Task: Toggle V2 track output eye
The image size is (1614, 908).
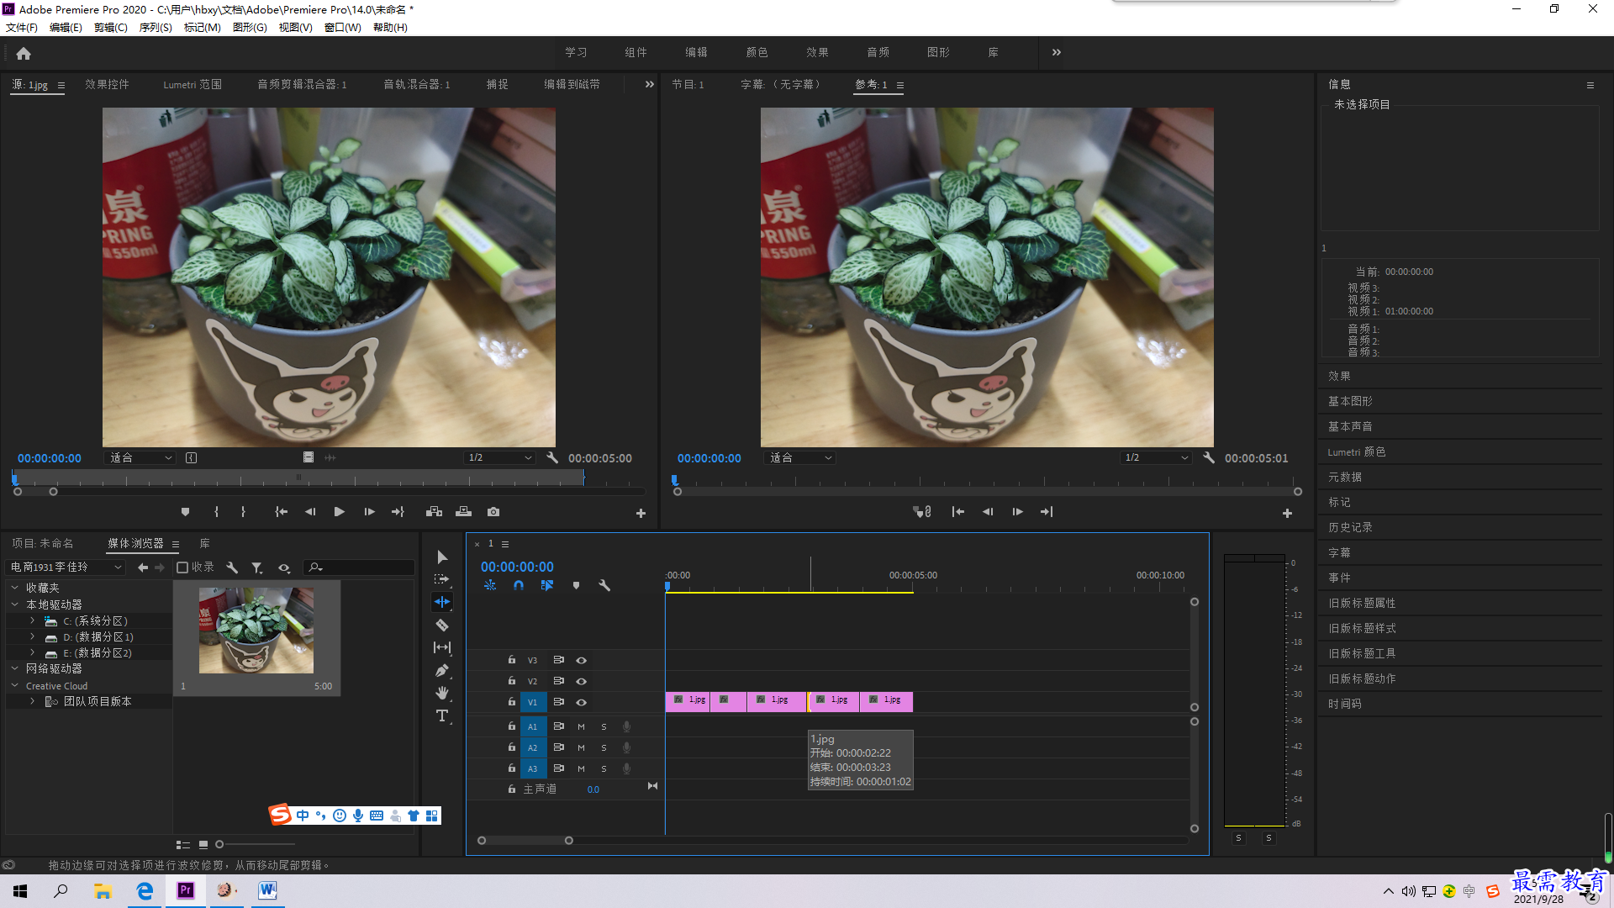Action: point(581,681)
